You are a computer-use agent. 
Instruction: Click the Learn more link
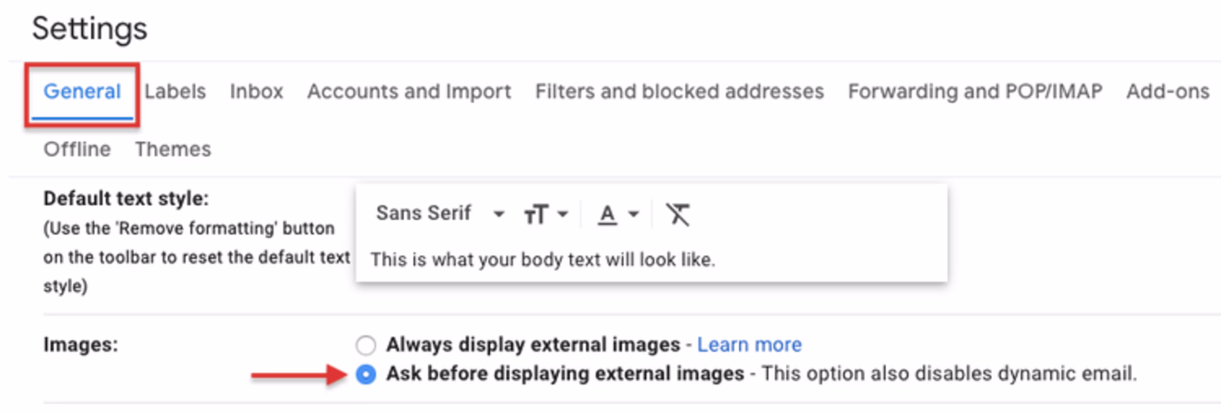point(749,345)
